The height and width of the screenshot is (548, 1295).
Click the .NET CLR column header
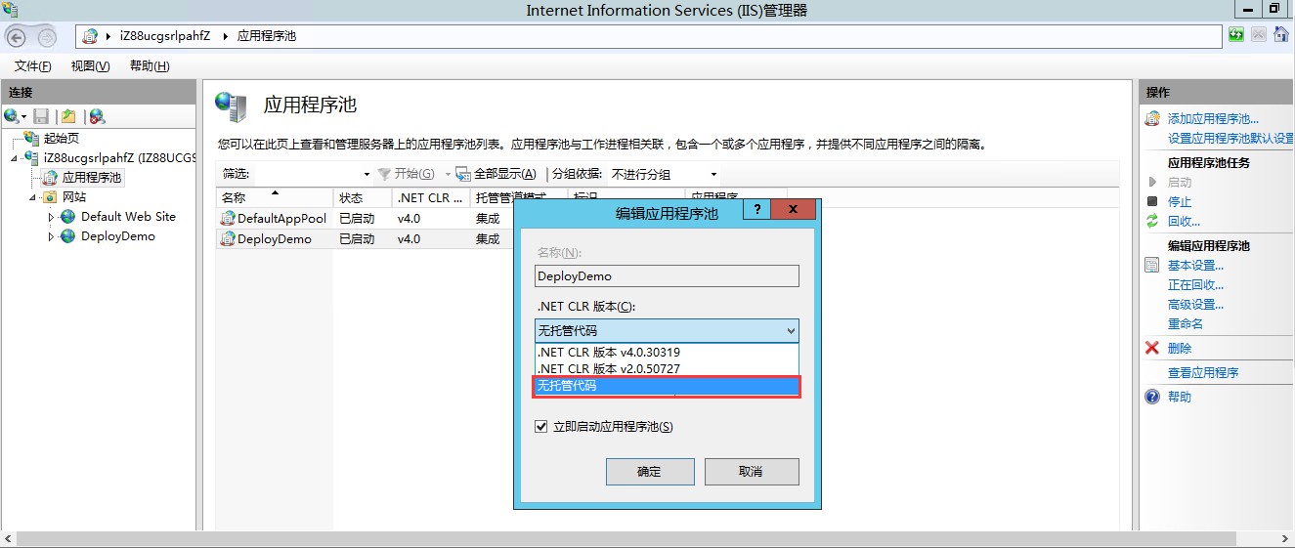point(431,197)
